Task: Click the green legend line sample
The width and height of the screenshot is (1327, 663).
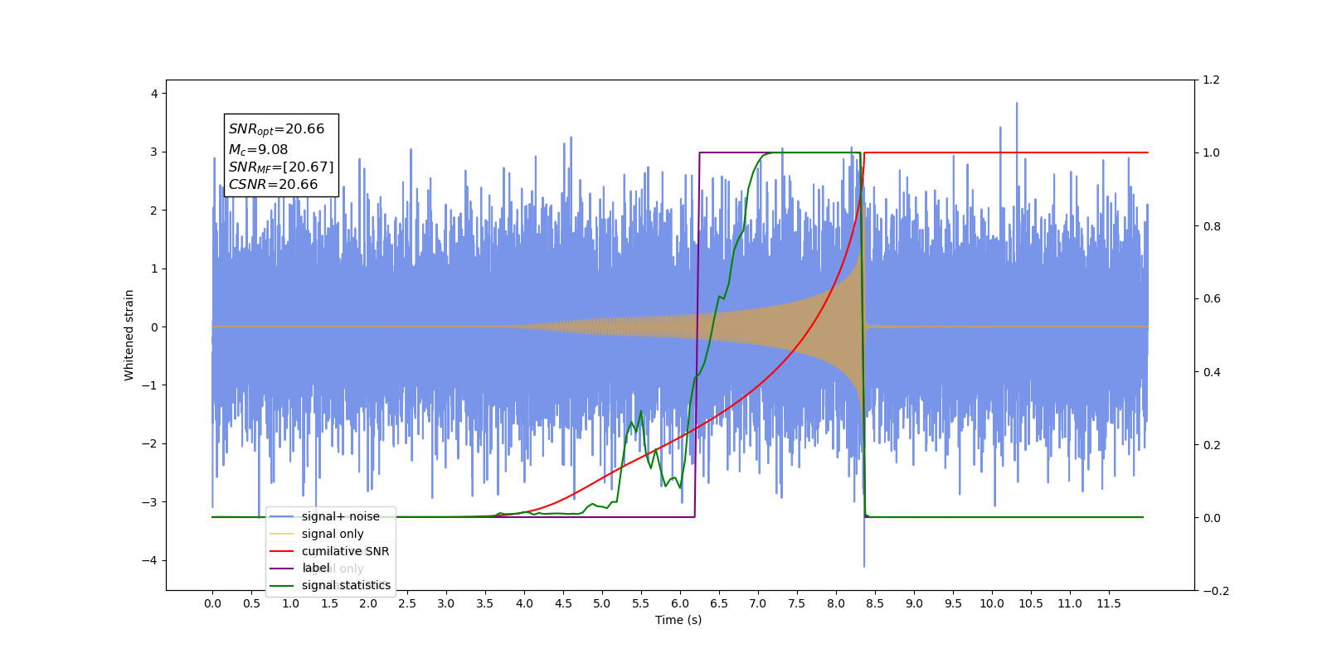Action: (282, 586)
